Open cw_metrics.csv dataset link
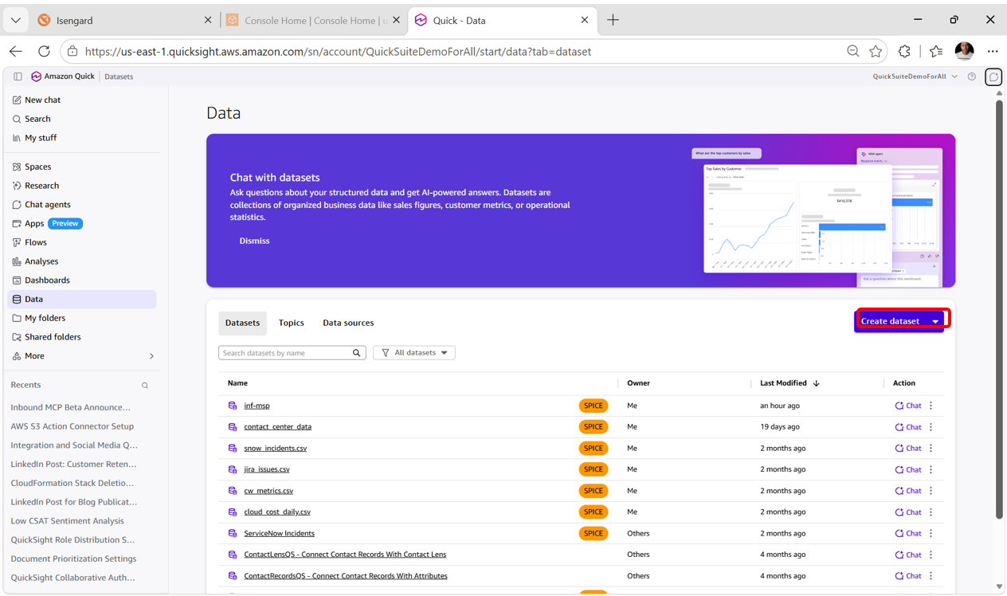Viewport: 1007px width, 596px height. pos(268,491)
